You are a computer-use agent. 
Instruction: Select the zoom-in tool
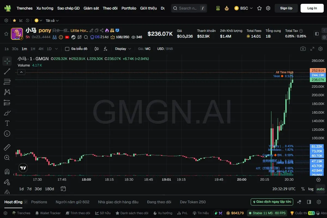pyautogui.click(x=7, y=158)
